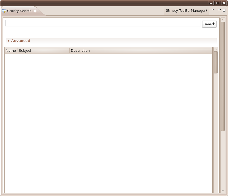228x196 pixels.
Task: Click the outer view scrollbar handle
Action: click(223, 76)
